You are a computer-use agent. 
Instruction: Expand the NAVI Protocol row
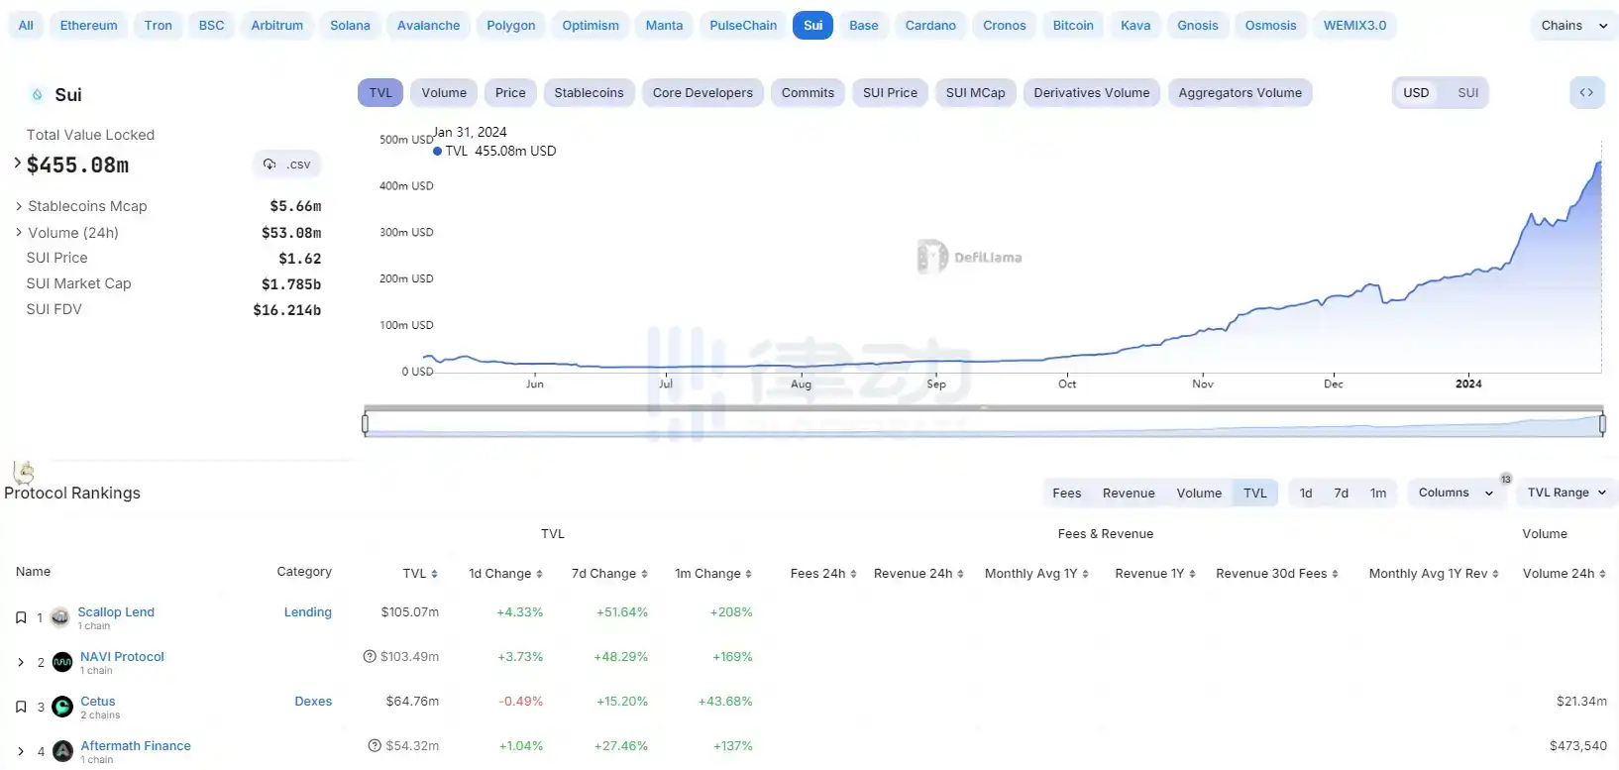pyautogui.click(x=21, y=662)
